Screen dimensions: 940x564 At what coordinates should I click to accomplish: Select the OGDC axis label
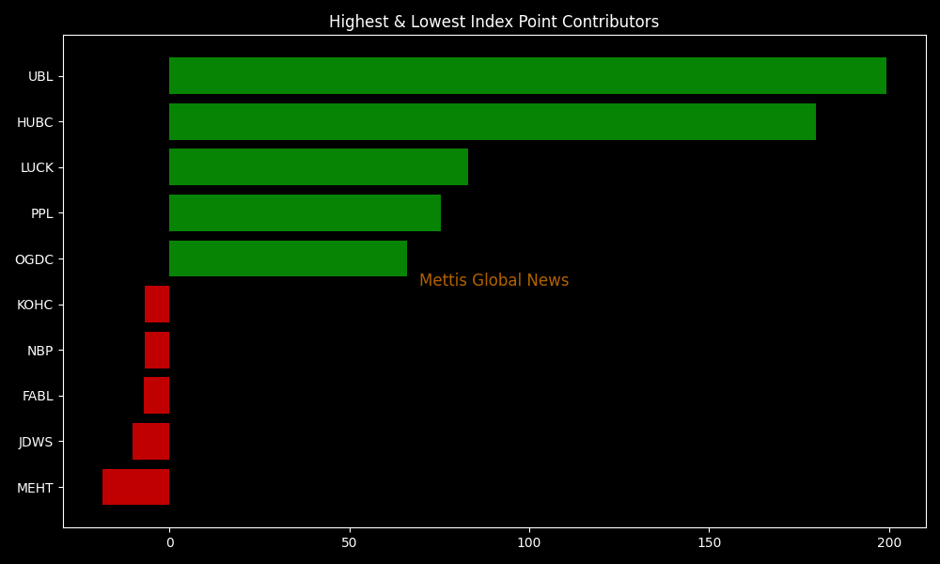(x=34, y=259)
